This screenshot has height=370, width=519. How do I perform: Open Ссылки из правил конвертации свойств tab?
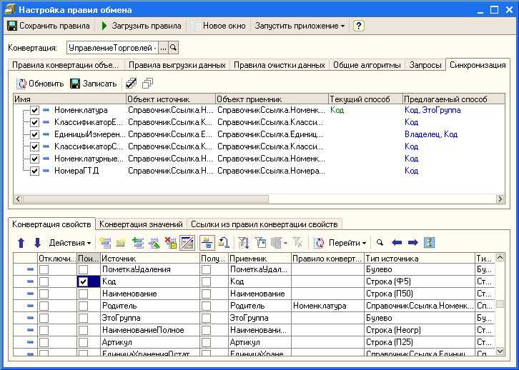tap(264, 224)
